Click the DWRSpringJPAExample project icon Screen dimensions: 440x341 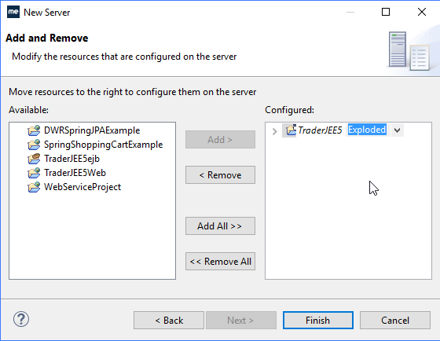tap(34, 130)
